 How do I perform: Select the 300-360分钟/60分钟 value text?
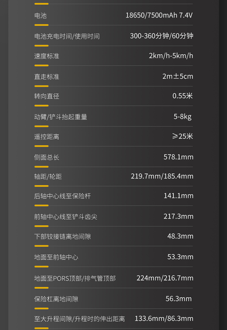pyautogui.click(x=161, y=36)
